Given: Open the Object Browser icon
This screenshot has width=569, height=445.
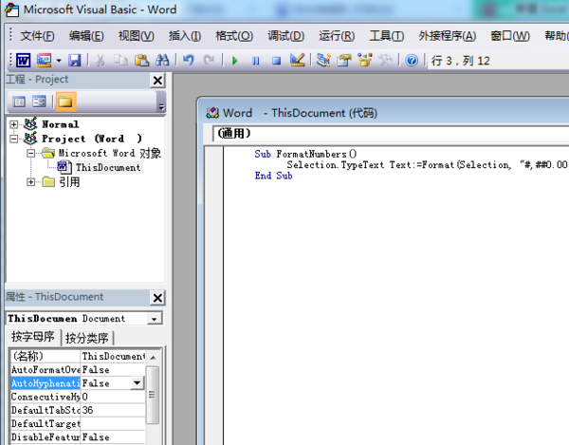Looking at the screenshot, I should (x=365, y=61).
